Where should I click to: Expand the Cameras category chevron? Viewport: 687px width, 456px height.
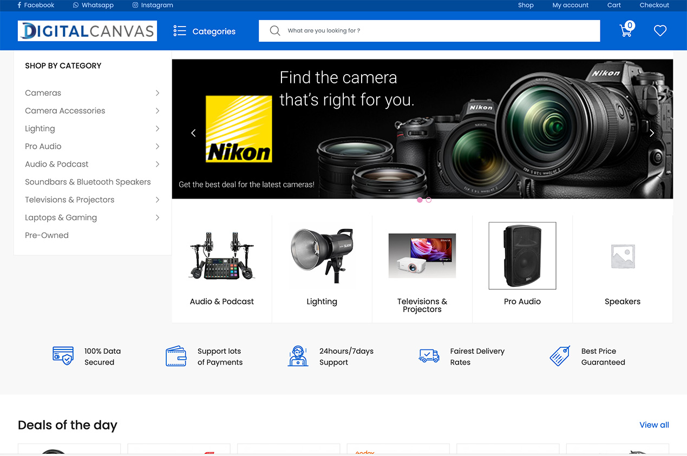158,93
